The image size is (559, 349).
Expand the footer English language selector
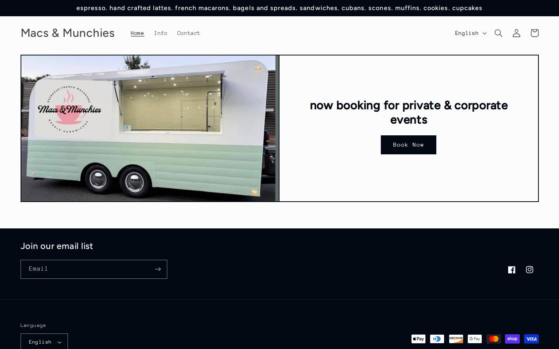point(44,342)
